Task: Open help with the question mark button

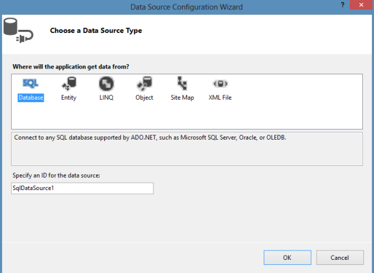Action: pos(343,6)
